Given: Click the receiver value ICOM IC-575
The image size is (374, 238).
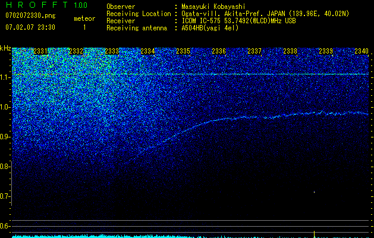Looking at the screenshot, I should [x=202, y=21].
